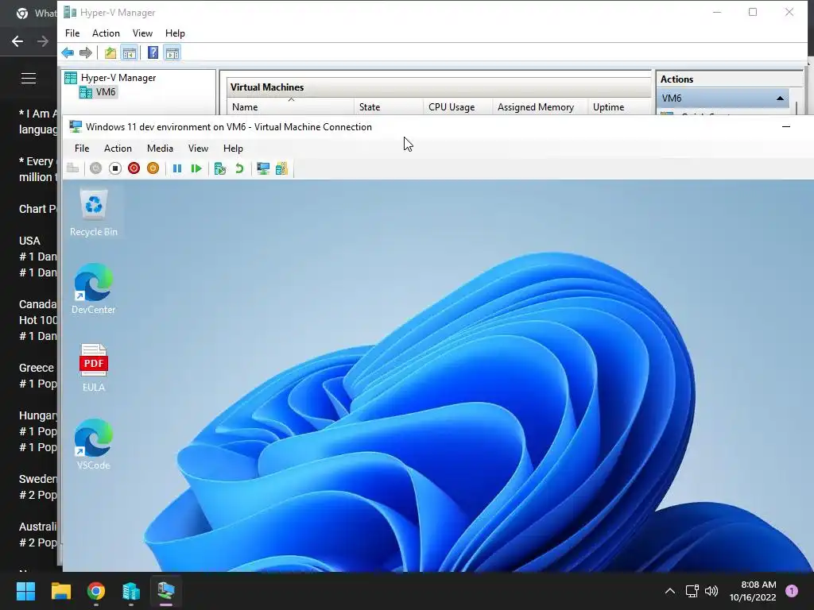Switch to Hyper-V Manager taskbar icon
Screen dimensions: 814x610
(131, 591)
